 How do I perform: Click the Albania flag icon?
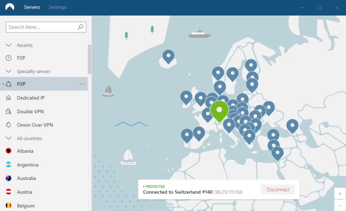8,151
